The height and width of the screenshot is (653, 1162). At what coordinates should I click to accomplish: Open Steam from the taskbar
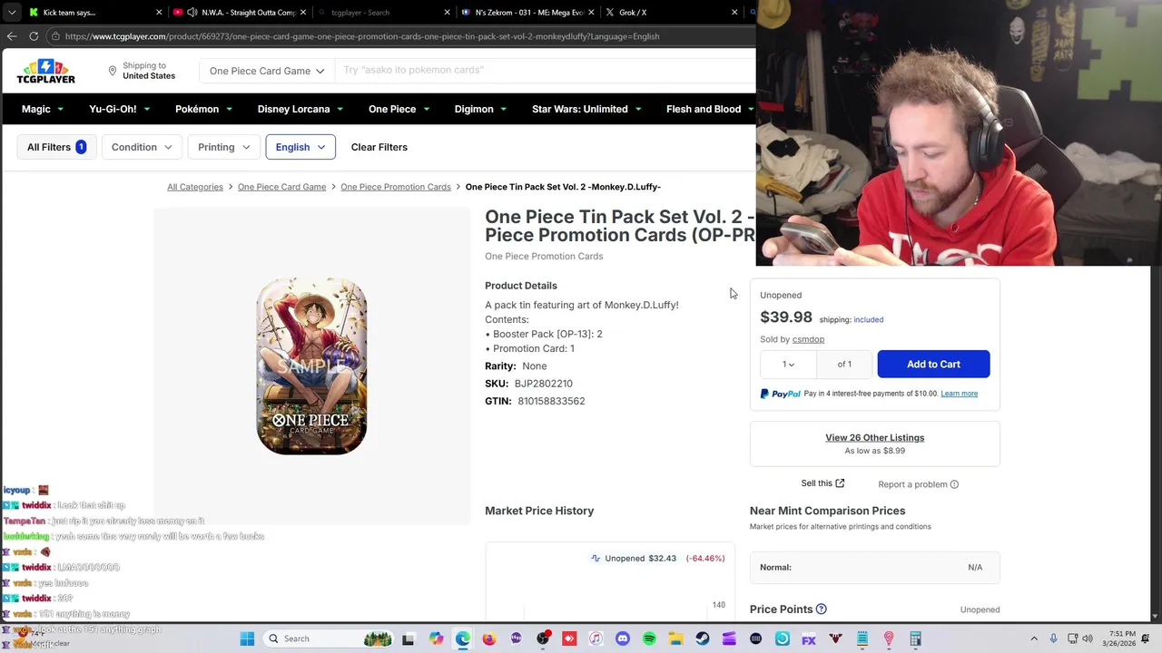point(703,638)
